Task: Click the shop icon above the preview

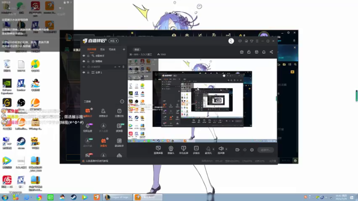Action: [256, 52]
